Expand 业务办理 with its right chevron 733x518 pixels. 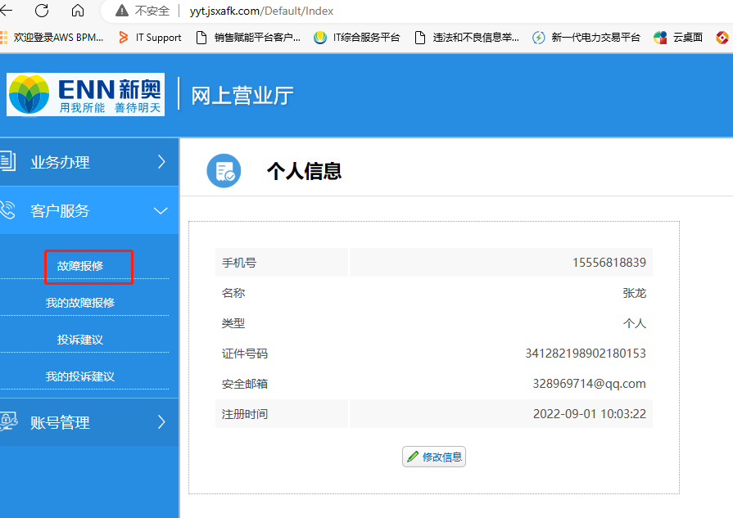(161, 161)
